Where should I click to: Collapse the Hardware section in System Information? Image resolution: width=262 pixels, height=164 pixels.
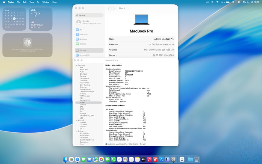(x=76, y=65)
